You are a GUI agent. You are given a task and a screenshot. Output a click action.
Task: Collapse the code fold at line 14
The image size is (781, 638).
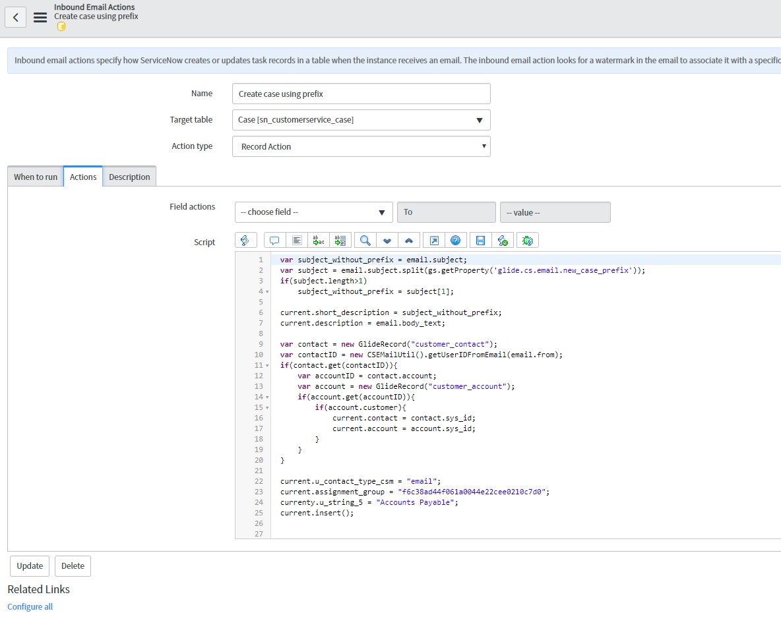click(267, 397)
